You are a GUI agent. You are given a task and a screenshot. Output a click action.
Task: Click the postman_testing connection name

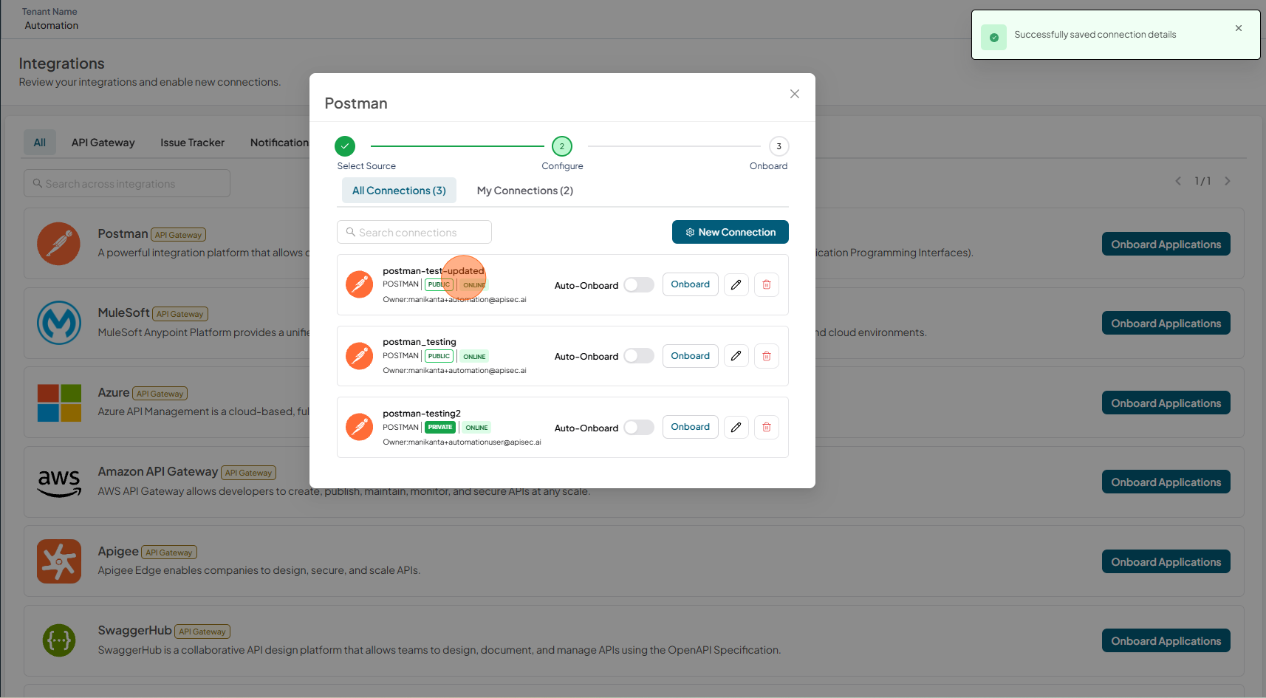point(420,342)
